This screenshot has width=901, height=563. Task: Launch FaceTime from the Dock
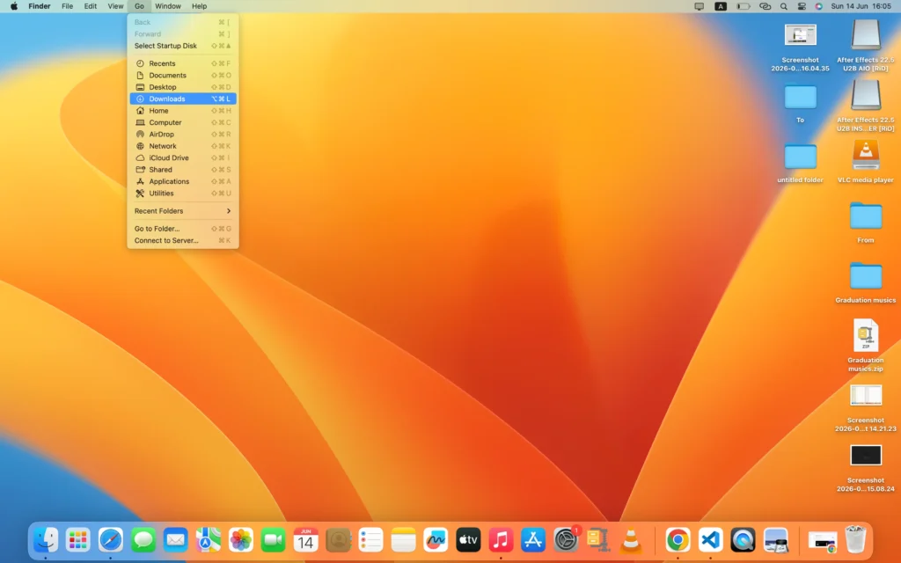[x=273, y=540]
